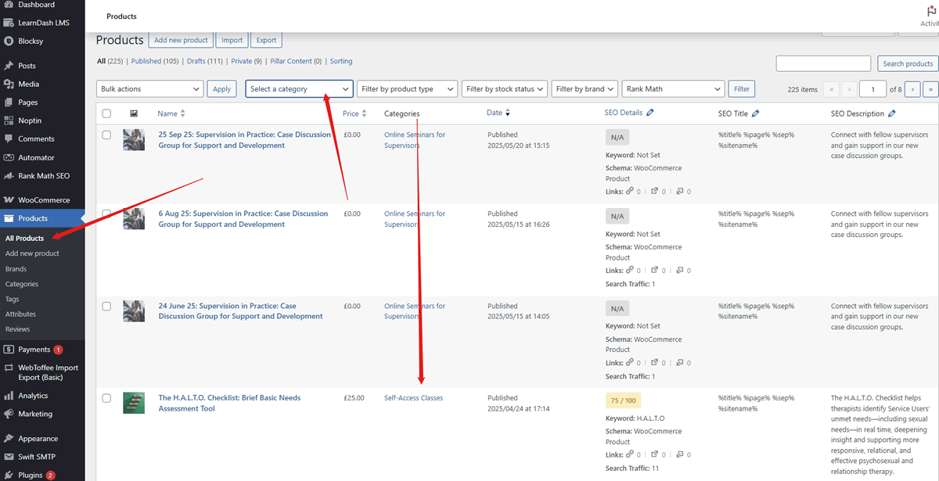Click the product search input field
Viewport: 939px width, 481px height.
pos(823,63)
